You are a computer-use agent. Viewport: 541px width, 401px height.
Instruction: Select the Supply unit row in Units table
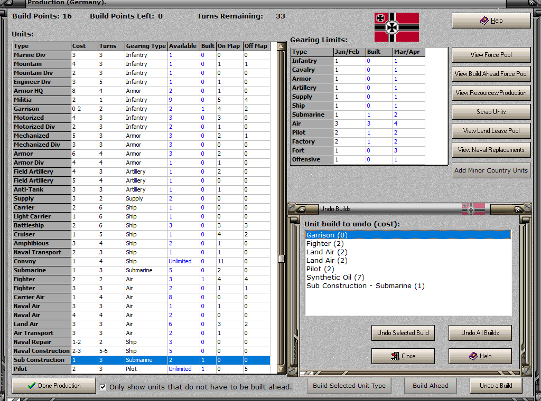[x=142, y=198]
